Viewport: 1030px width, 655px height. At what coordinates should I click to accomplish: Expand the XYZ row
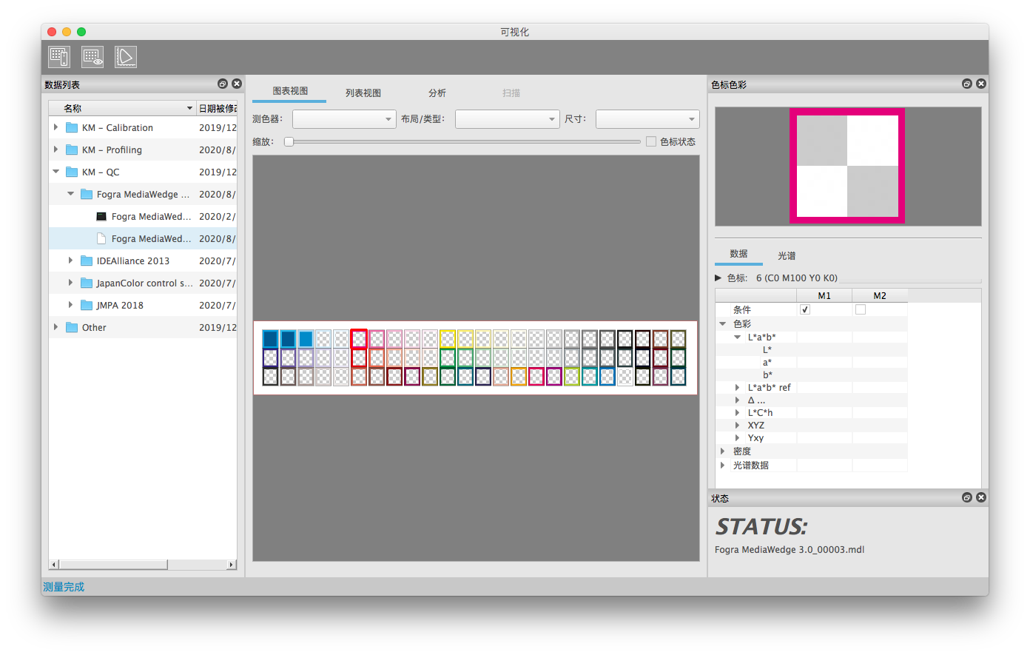(737, 425)
